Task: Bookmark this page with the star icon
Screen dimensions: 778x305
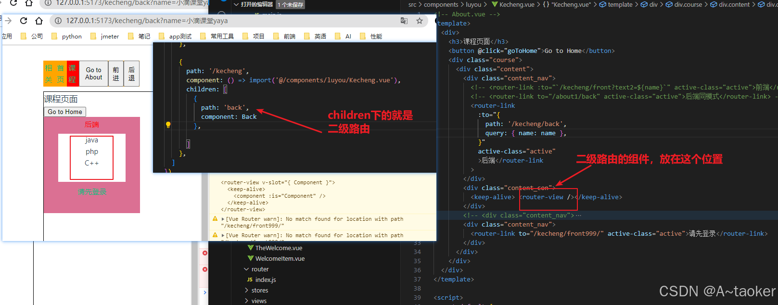Action: pyautogui.click(x=420, y=21)
